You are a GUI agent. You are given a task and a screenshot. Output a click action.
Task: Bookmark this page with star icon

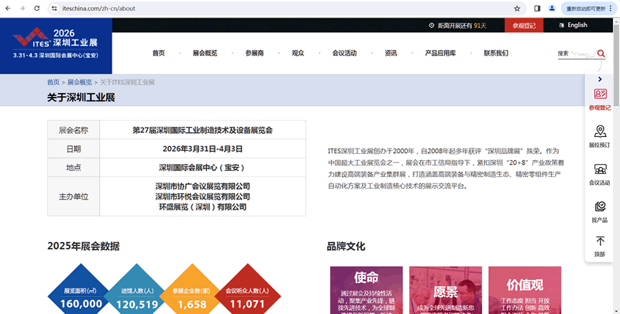[x=517, y=9]
